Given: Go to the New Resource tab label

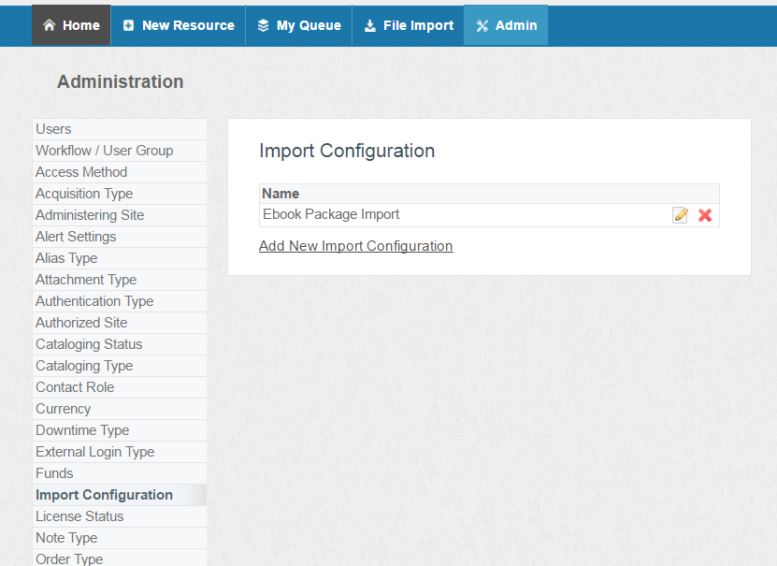Looking at the screenshot, I should click(188, 25).
